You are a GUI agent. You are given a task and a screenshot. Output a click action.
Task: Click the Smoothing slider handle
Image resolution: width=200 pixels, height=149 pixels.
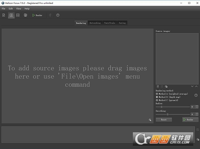167,114
